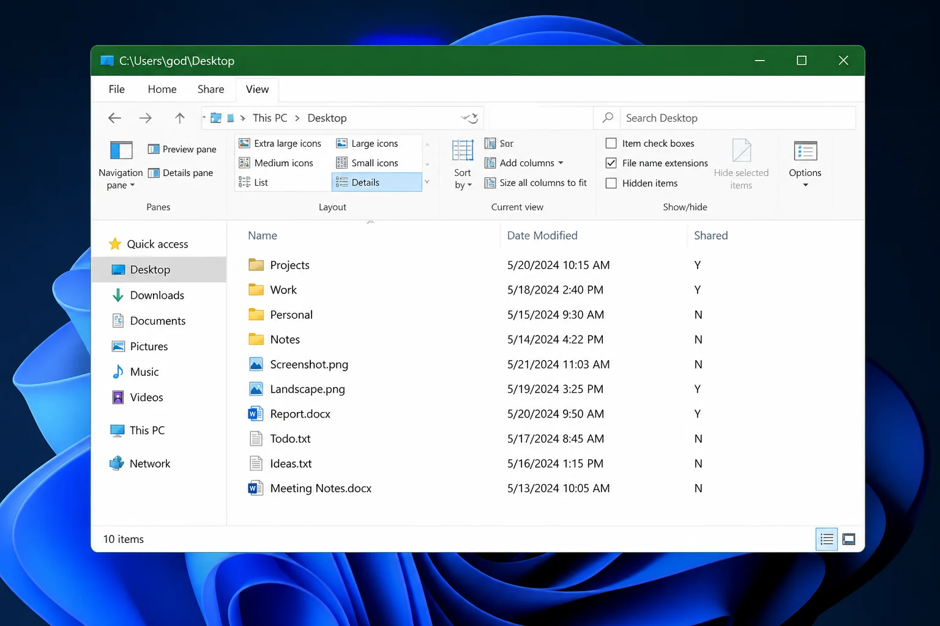The width and height of the screenshot is (940, 626).
Task: Sort by the Shared column header
Action: [x=711, y=235]
